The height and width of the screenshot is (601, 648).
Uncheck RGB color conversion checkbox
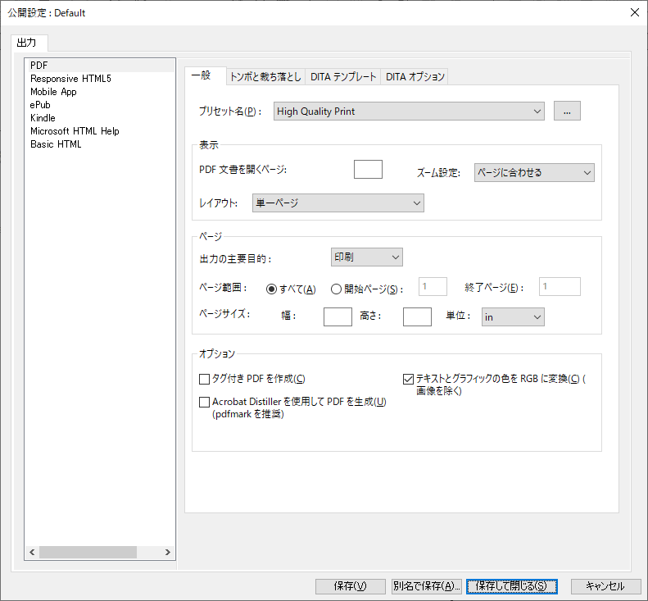pos(409,379)
